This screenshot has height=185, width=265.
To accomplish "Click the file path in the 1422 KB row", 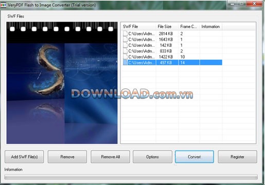I will point(142,57).
